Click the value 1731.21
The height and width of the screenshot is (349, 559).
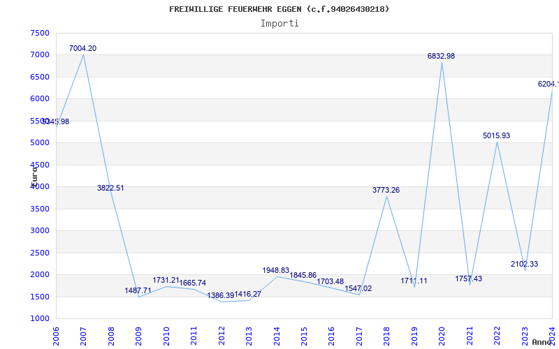pos(166,281)
